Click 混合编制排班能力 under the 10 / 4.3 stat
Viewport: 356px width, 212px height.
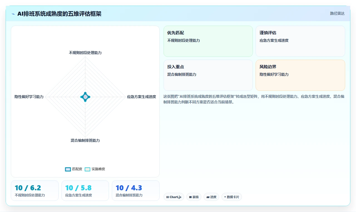tap(129, 195)
